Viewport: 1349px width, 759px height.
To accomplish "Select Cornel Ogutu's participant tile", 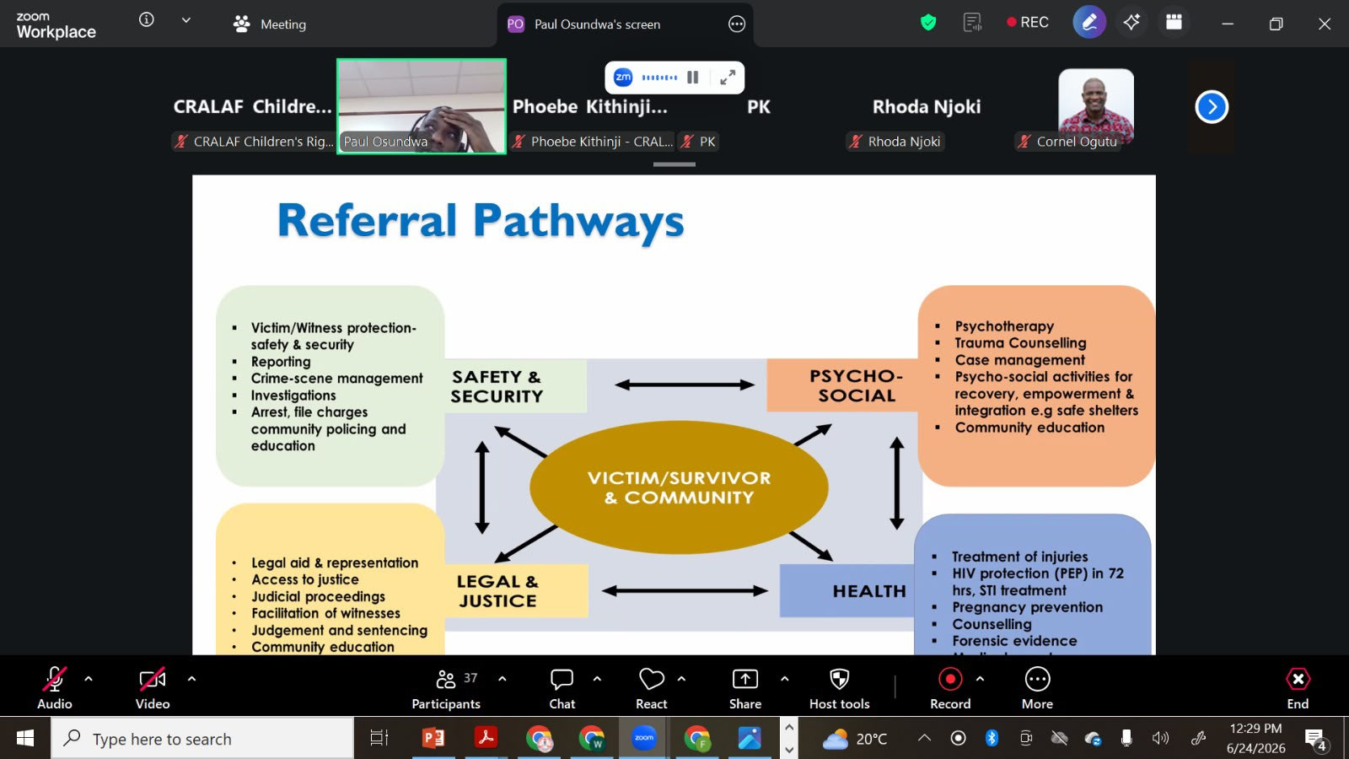I will (x=1096, y=106).
